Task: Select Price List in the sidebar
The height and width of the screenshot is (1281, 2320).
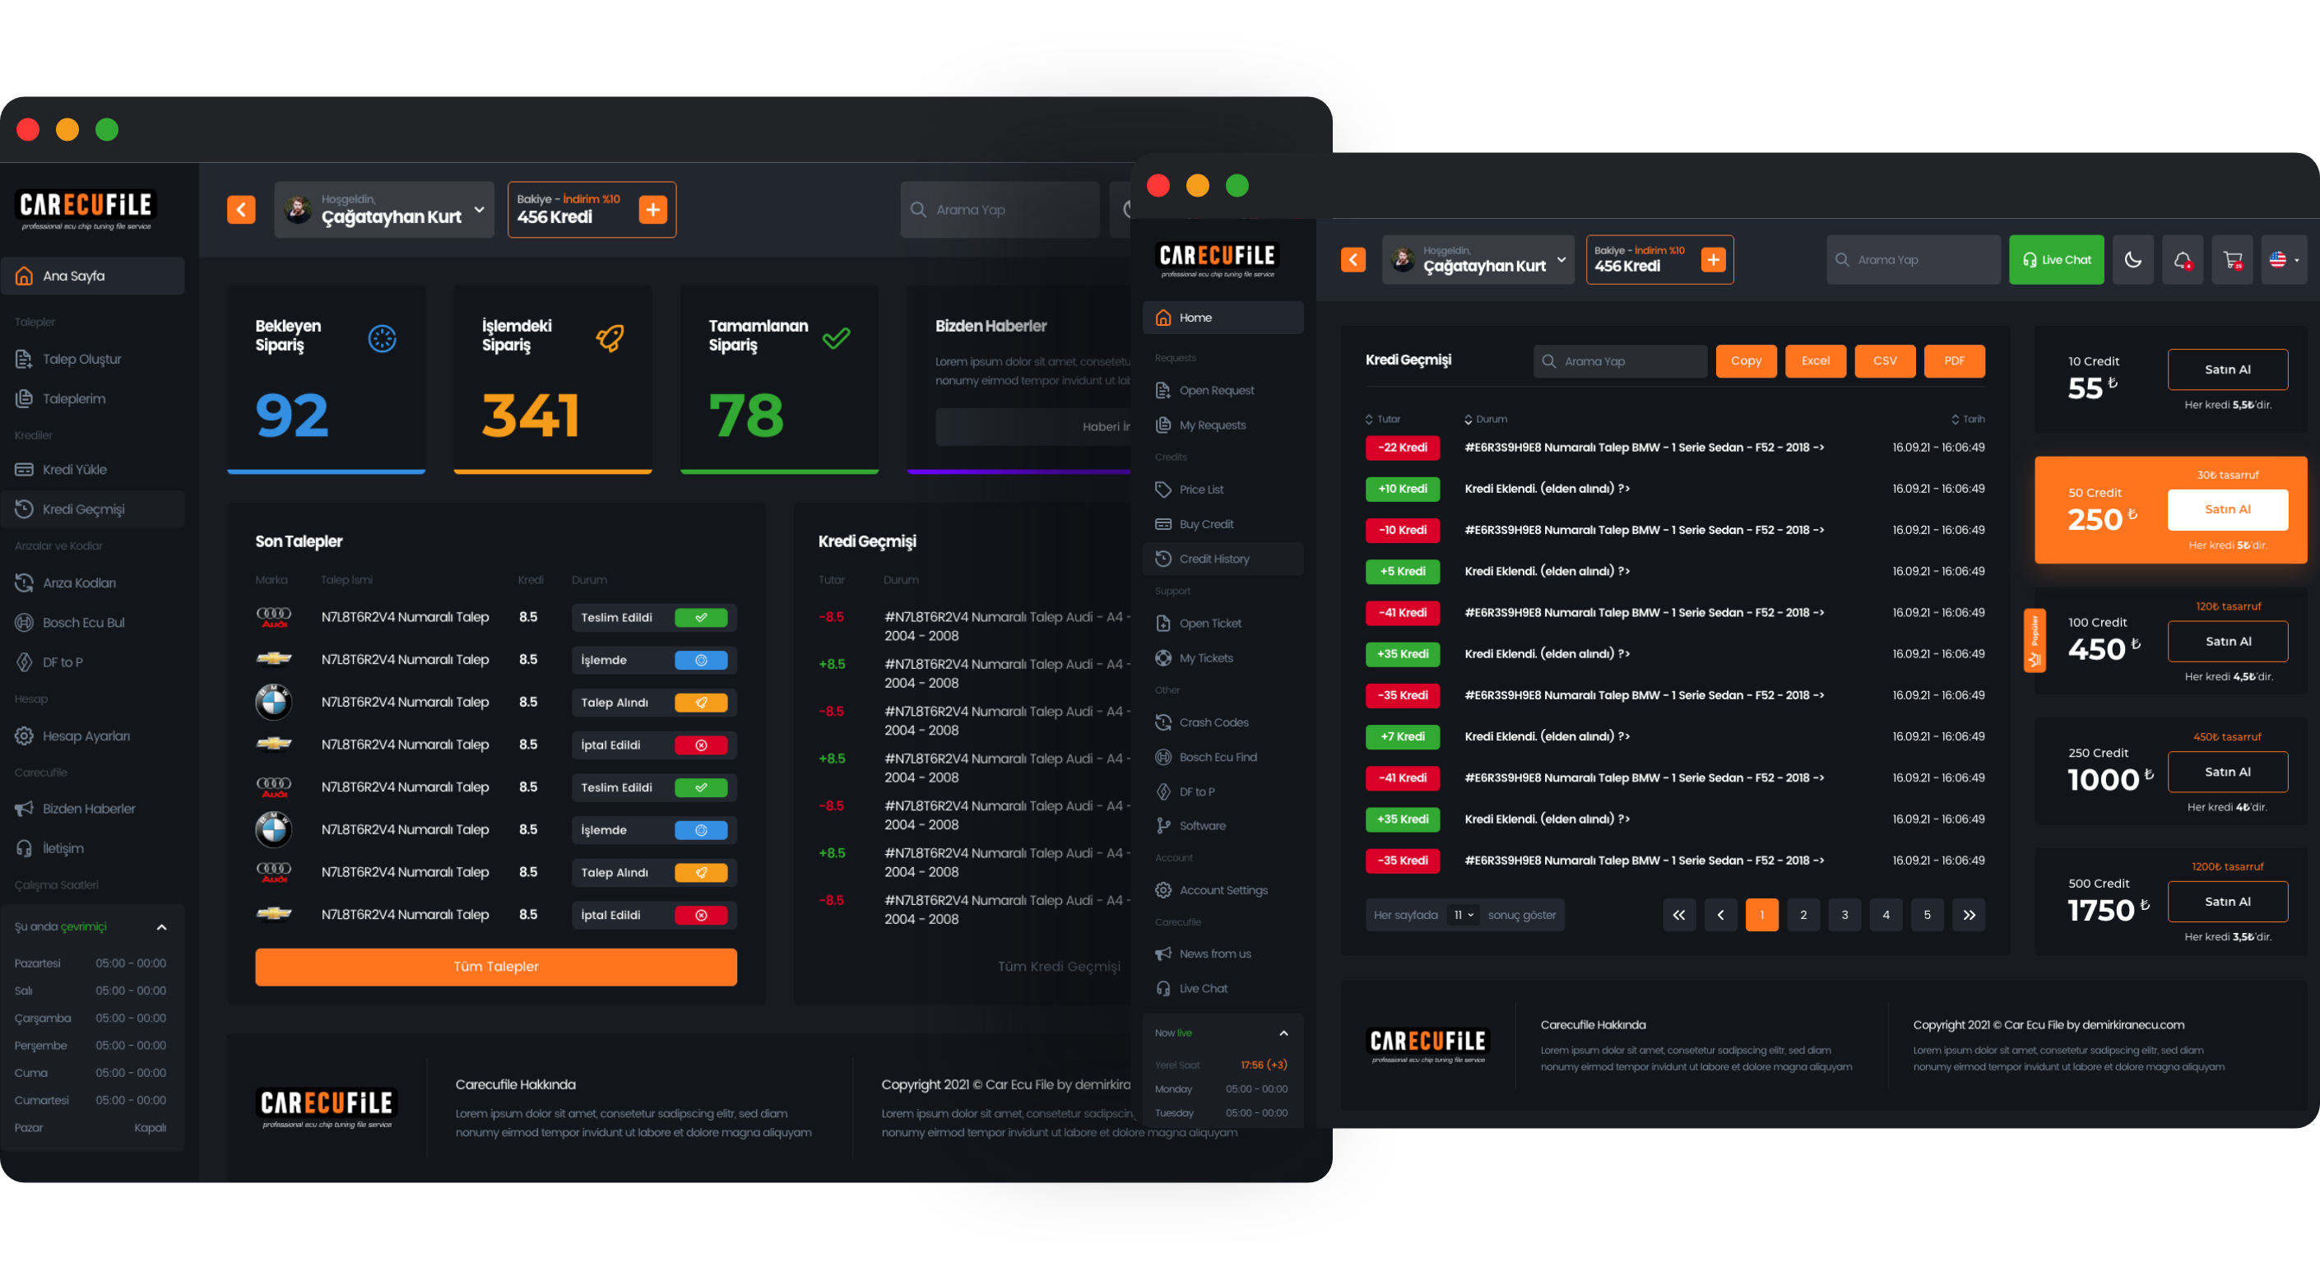Action: tap(1201, 490)
